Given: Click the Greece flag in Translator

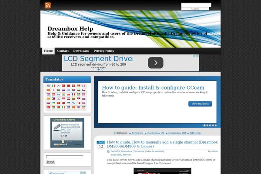Looking at the screenshot, I should tap(68, 90).
